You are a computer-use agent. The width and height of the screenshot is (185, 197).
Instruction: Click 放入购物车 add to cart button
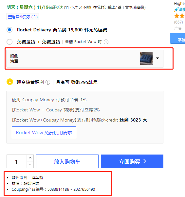67,161
